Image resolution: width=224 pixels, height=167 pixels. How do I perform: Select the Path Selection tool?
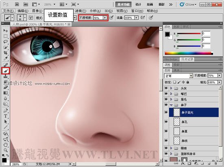pyautogui.click(x=6, y=122)
